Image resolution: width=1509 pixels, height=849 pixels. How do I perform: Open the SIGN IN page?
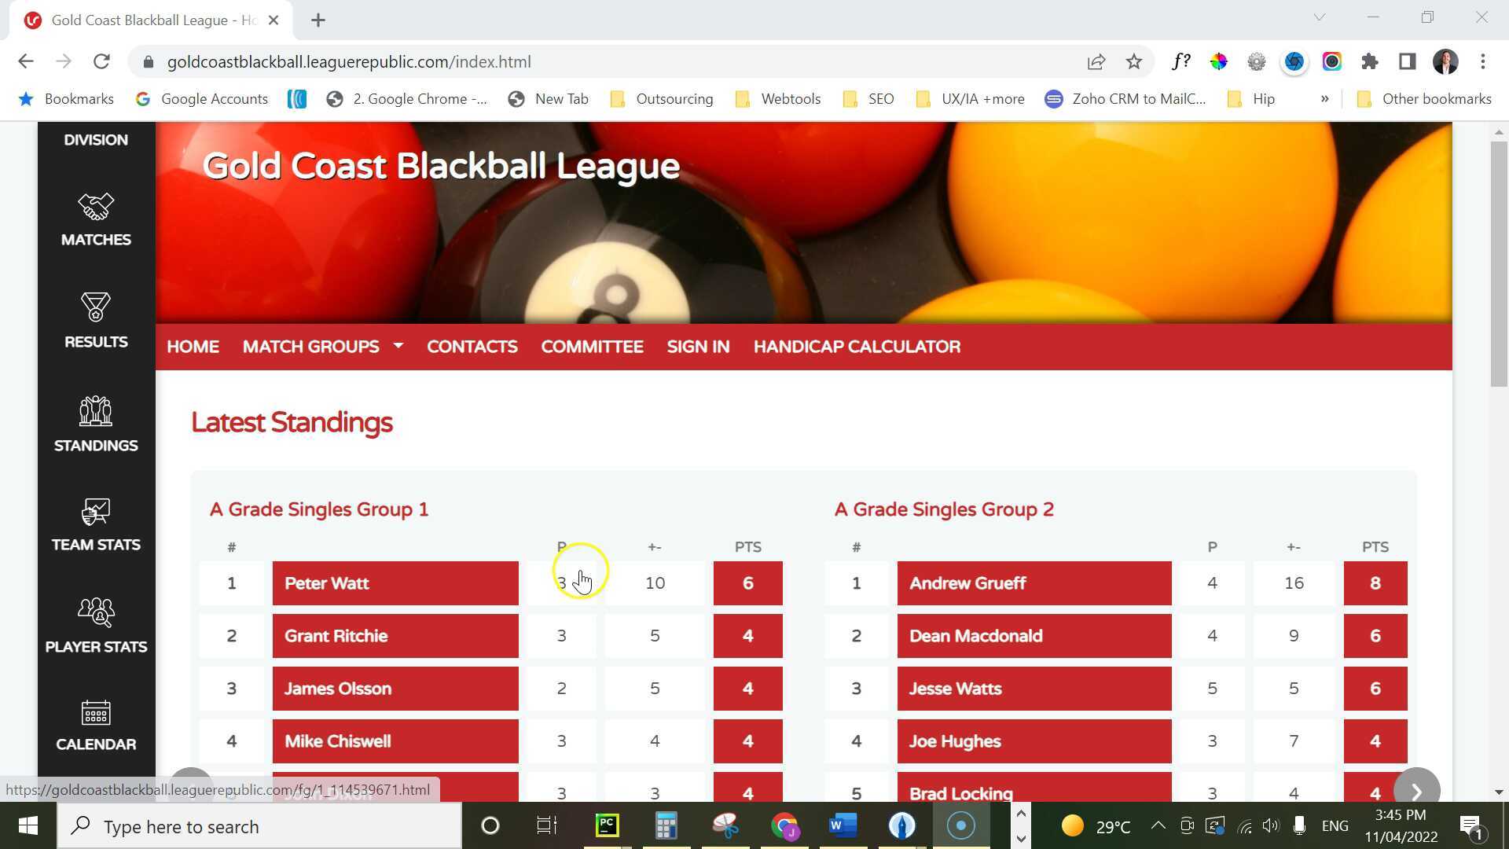click(698, 347)
